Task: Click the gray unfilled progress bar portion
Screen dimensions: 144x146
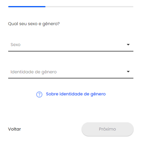Action: [89, 7]
